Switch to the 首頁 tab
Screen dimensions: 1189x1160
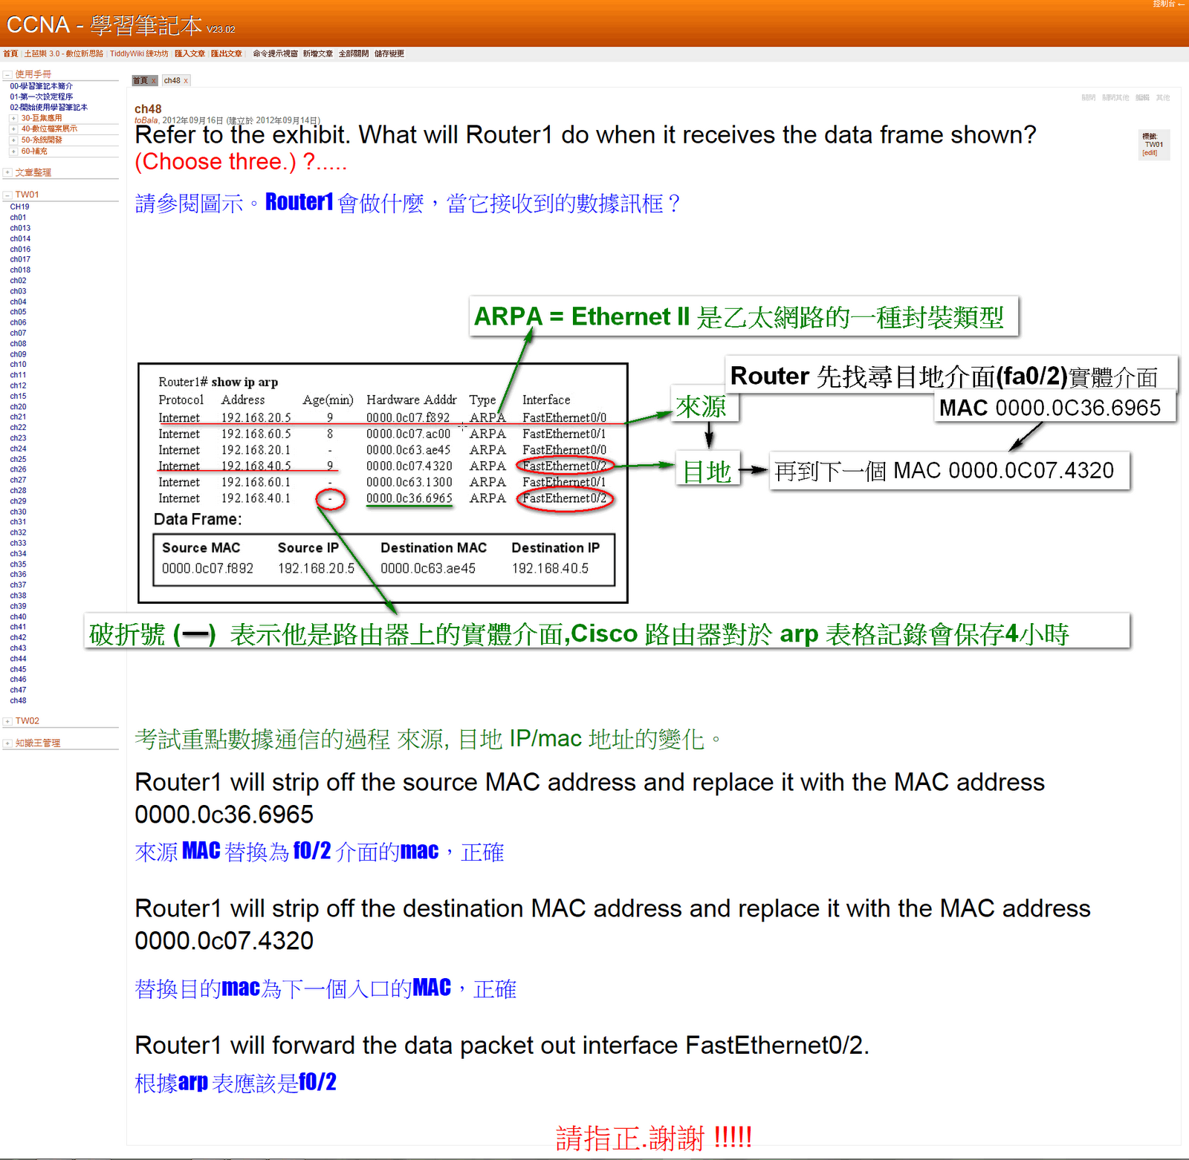pos(140,81)
